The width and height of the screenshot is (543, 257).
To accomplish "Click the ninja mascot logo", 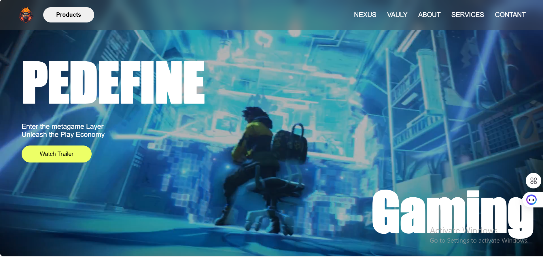I will point(26,15).
